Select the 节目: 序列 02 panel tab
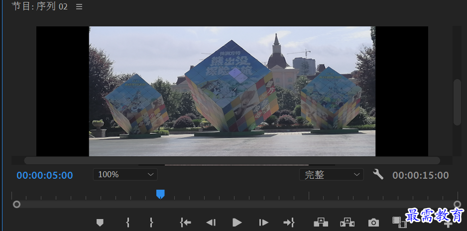The width and height of the screenshot is (467, 231). tap(40, 6)
